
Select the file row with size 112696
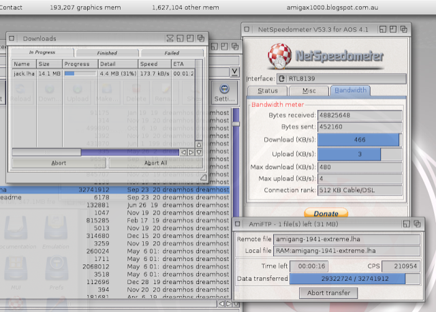point(114,282)
